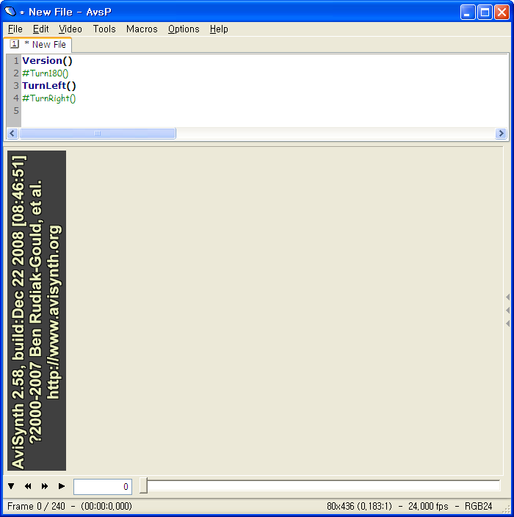The image size is (514, 517).
Task: Click the video timeline slider handle
Action: pyautogui.click(x=143, y=485)
